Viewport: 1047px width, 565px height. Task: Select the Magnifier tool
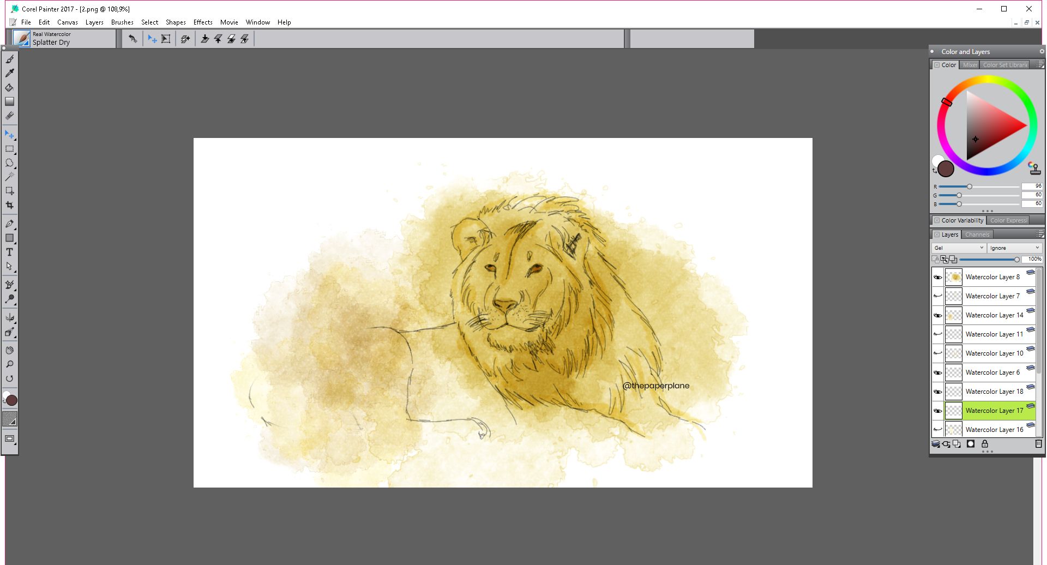tap(9, 364)
